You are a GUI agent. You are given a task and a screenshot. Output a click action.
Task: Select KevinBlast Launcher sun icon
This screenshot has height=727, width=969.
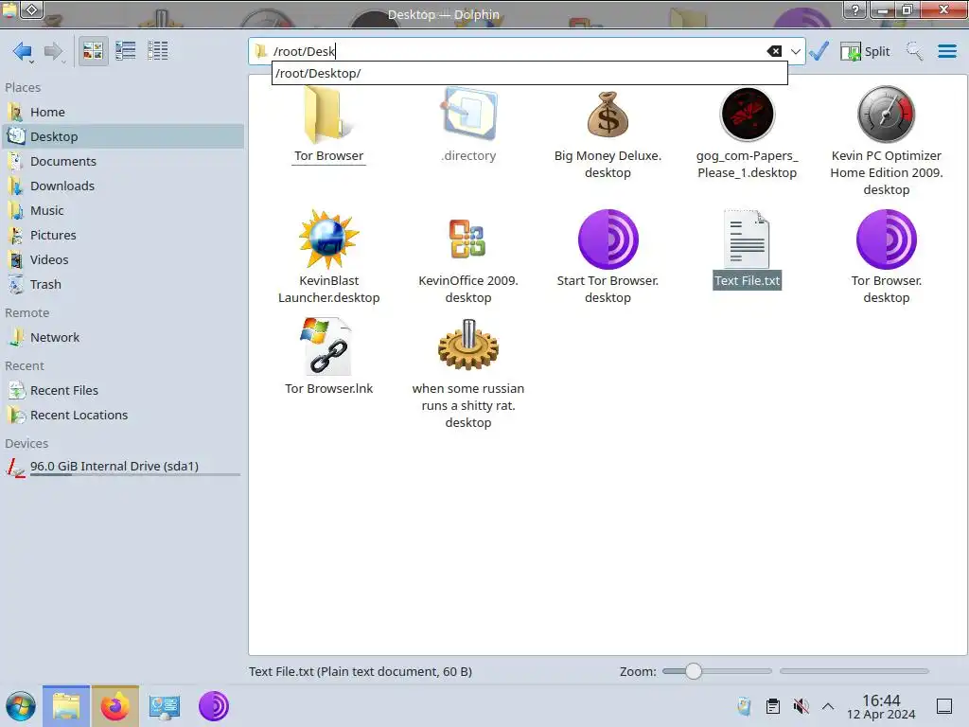[x=328, y=239]
